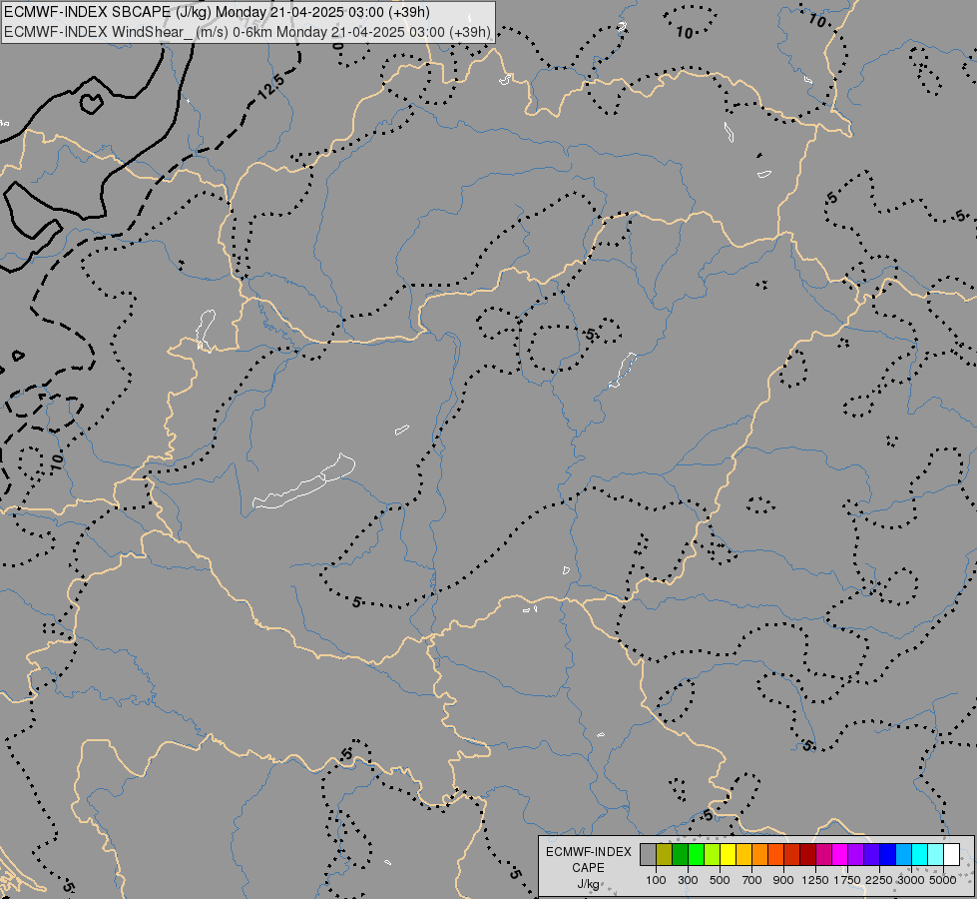Click the '5000' legend tick value
Viewport: 977px width, 899px height.
coord(943,880)
